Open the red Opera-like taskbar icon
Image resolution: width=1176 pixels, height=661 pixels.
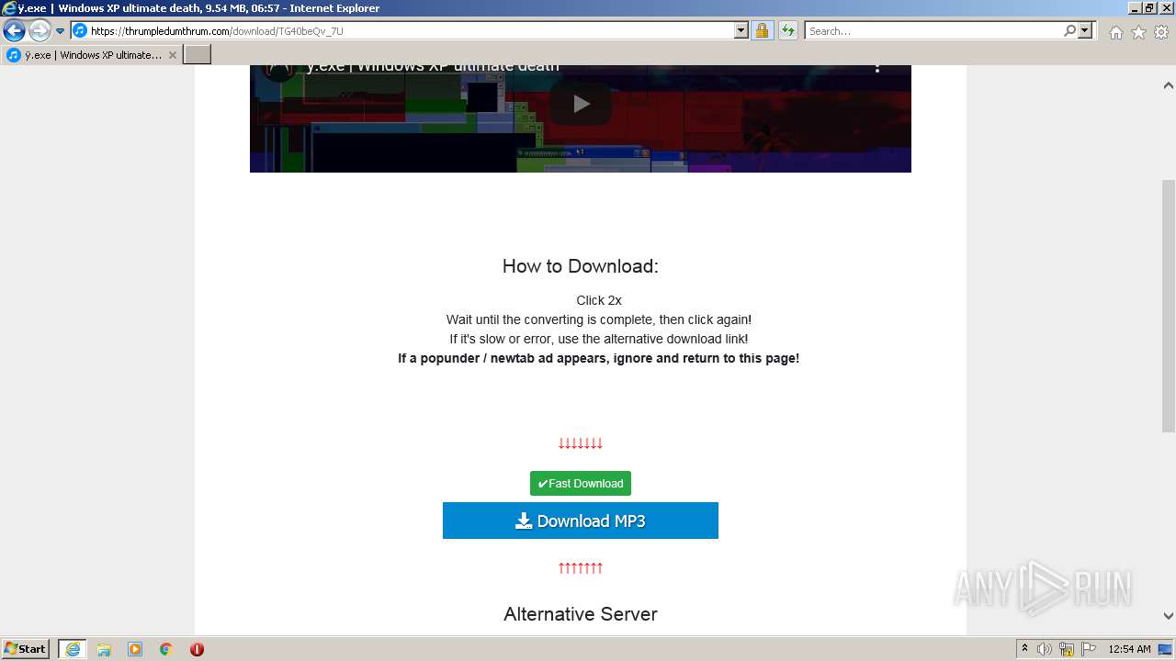(x=197, y=649)
